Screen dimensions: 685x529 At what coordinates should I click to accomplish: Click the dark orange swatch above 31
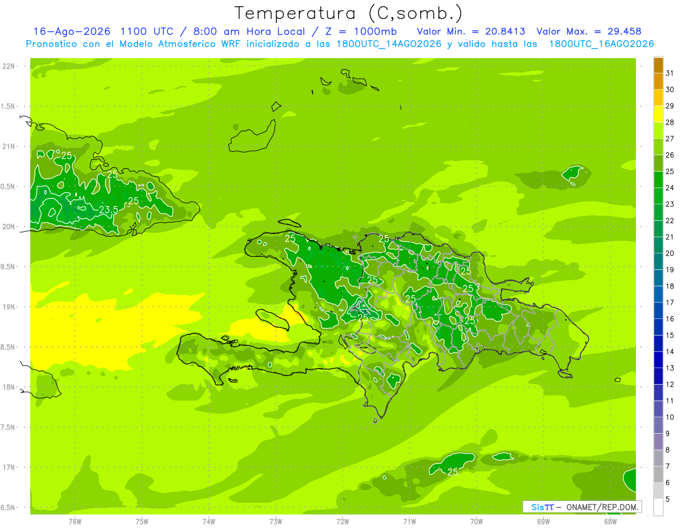point(658,65)
